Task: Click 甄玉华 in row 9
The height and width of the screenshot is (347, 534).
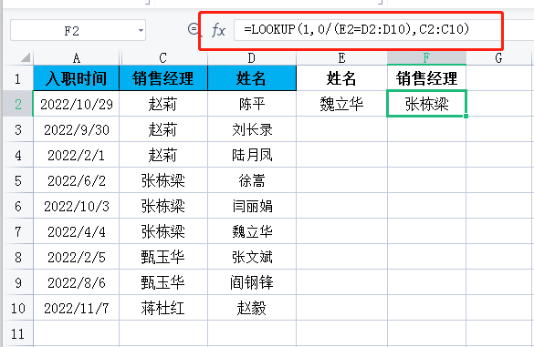Action: [163, 282]
